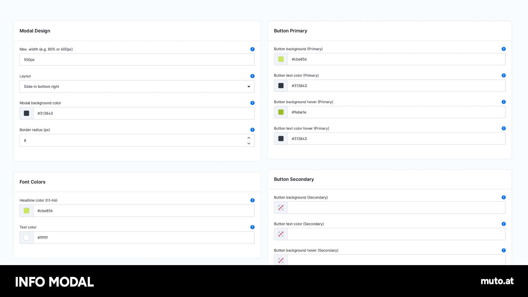Show help icon beside Text color
528x297 pixels.
(252, 227)
